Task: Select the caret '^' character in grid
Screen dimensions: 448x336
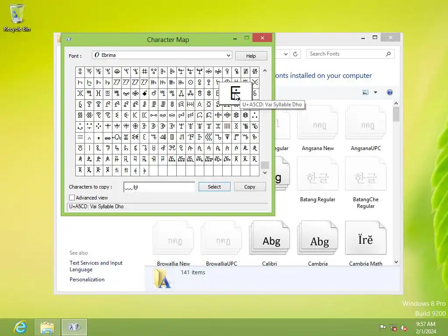Action: (x=89, y=138)
